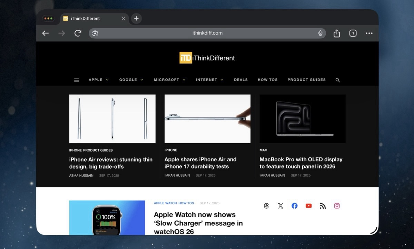
Task: Open the DEALS menu item
Action: pos(240,80)
